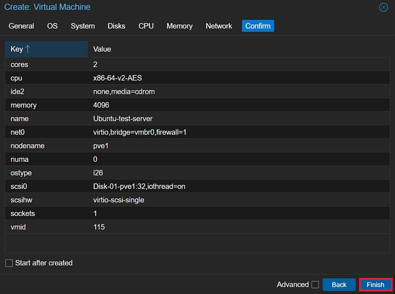395x294 pixels.
Task: Go to the Network tab
Action: tap(219, 26)
